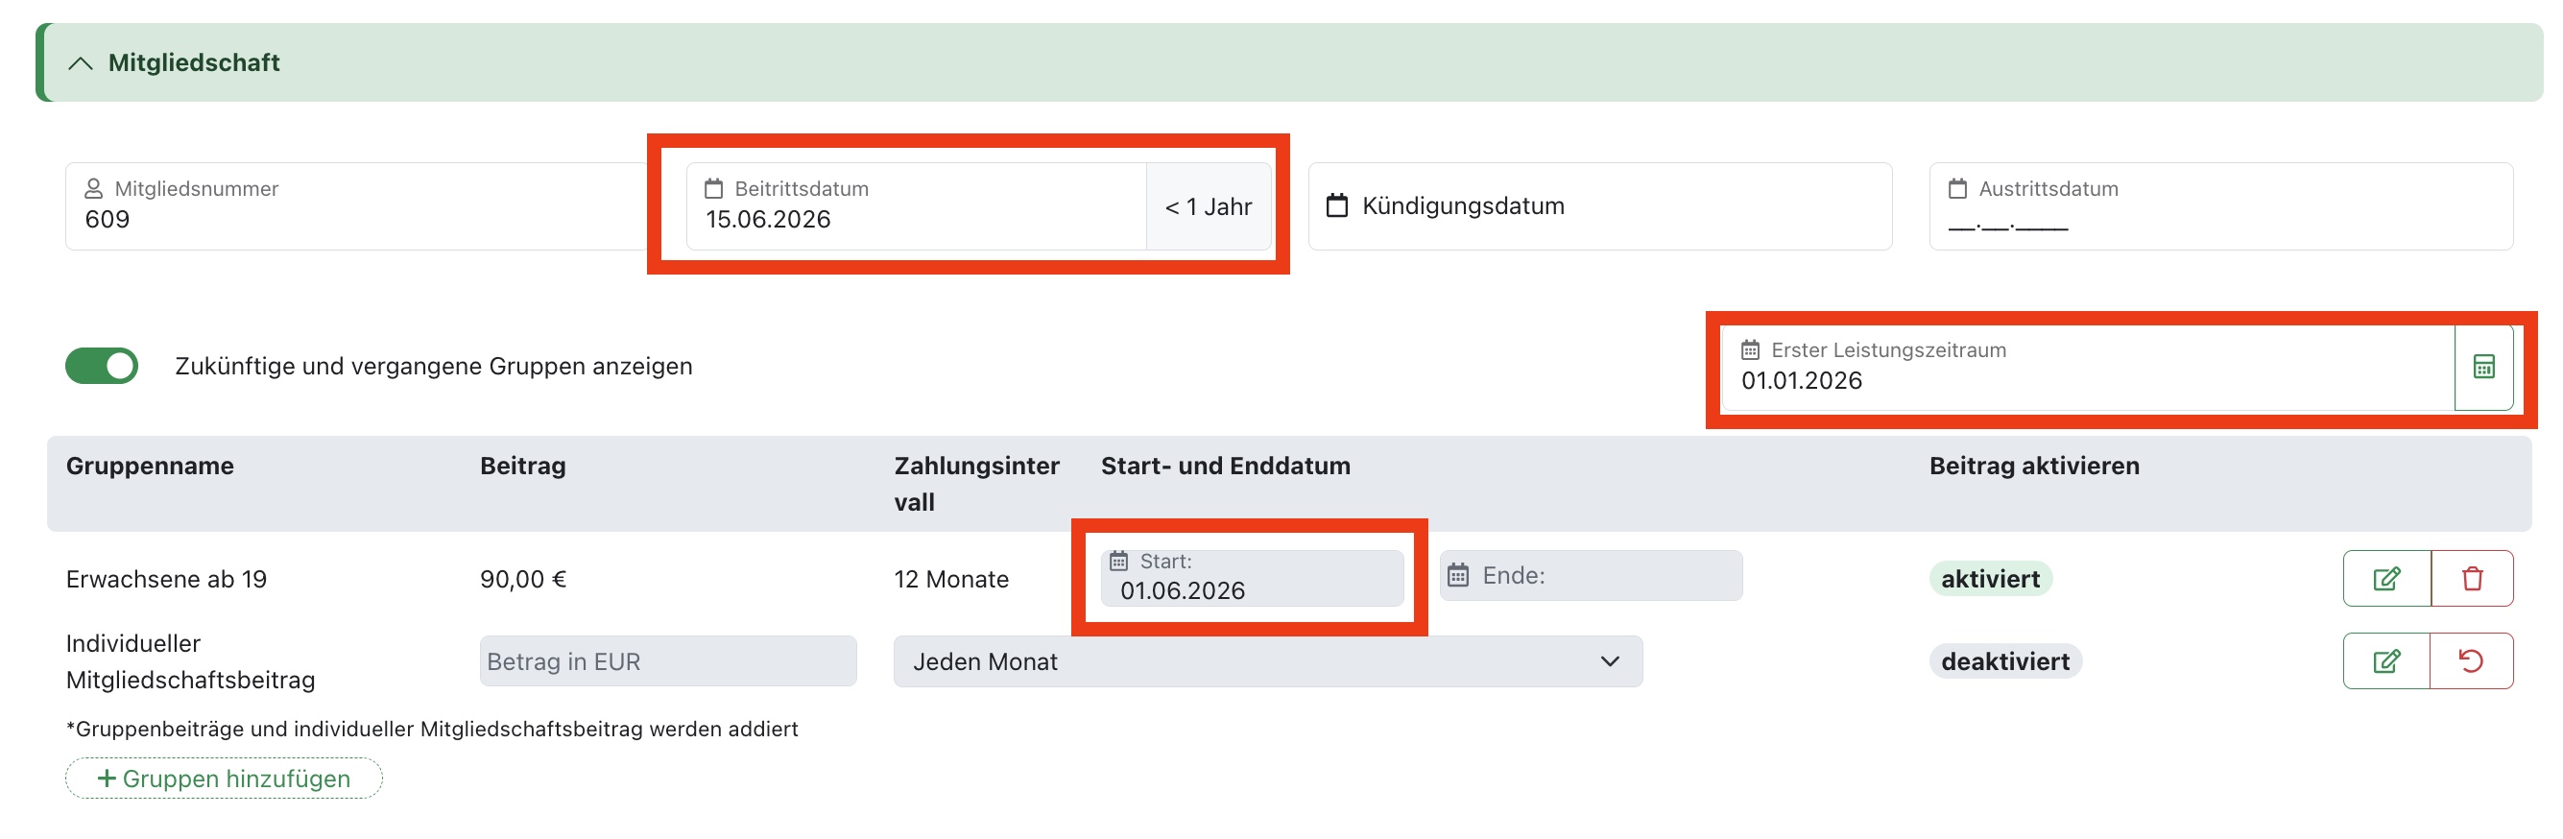Click the Mitgliedschaft section header title

tap(194, 62)
